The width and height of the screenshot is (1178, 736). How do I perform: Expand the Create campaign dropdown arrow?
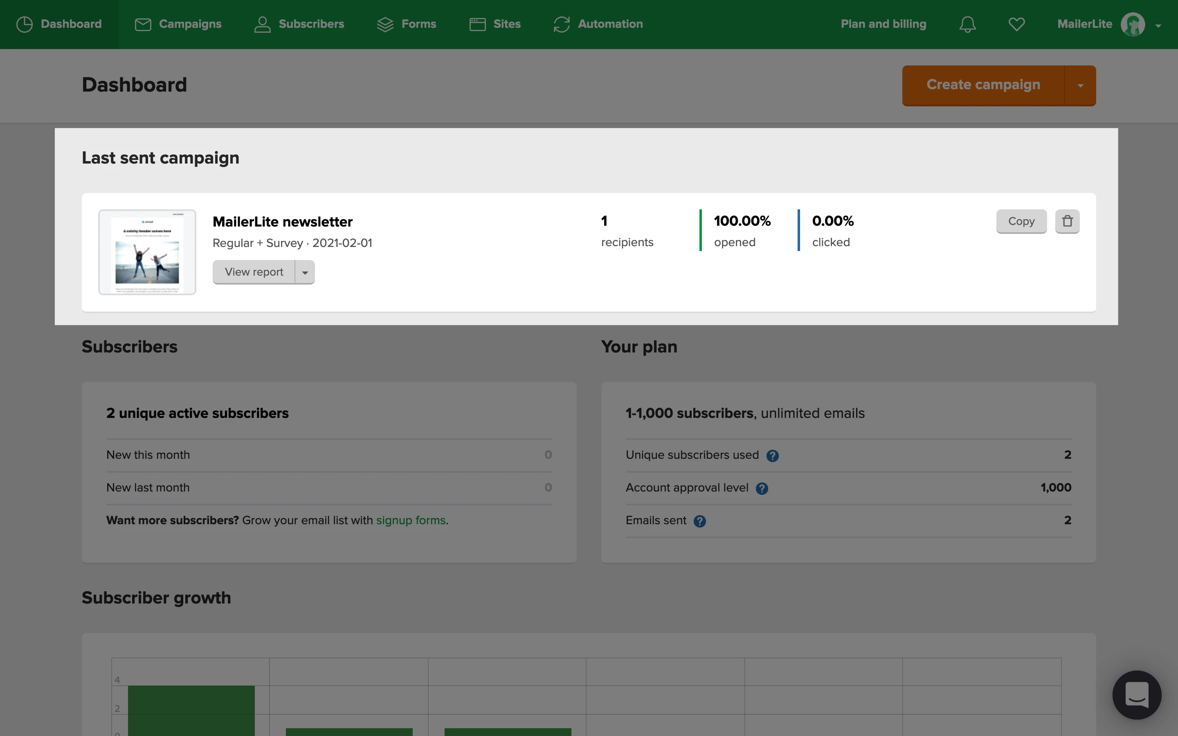(x=1080, y=86)
